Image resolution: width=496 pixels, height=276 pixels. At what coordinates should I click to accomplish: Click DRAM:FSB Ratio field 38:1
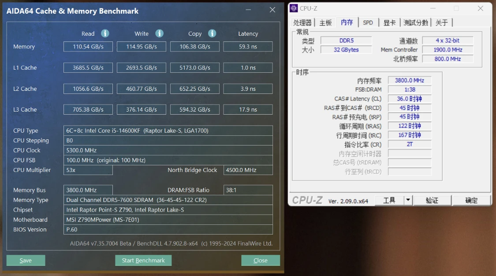click(x=248, y=190)
